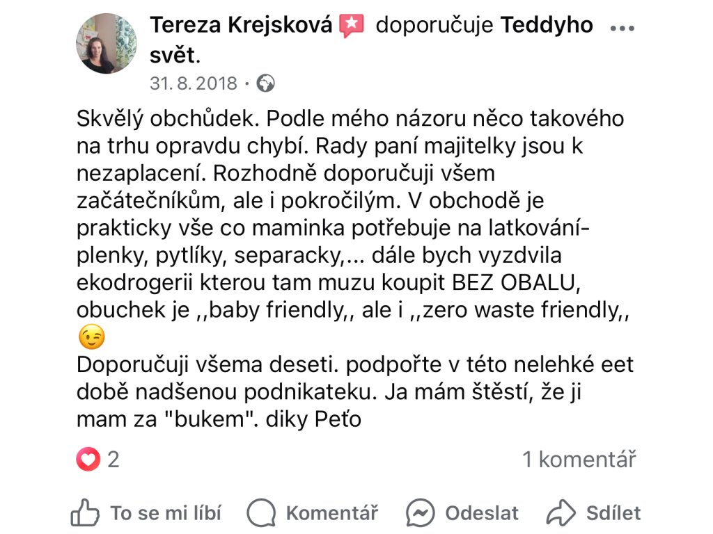Click the winking emoji in the post
Image resolution: width=713 pixels, height=534 pixels.
[92, 338]
